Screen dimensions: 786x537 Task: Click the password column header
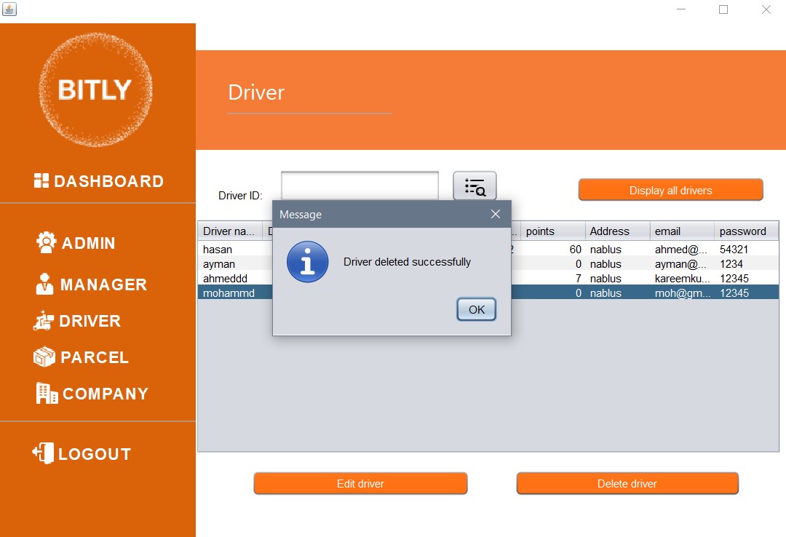tap(747, 231)
